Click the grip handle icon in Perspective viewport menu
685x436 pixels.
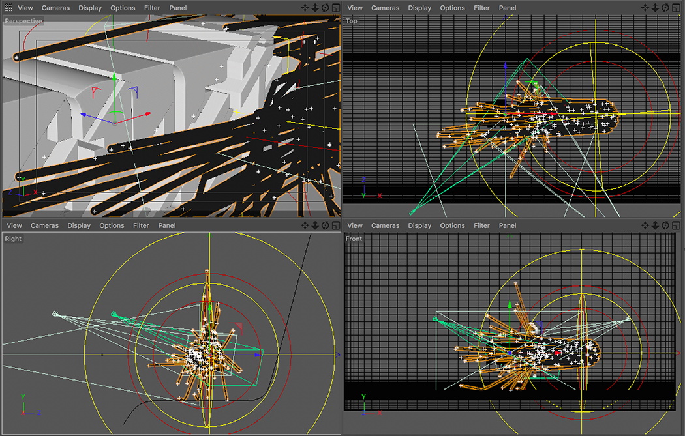coord(8,7)
